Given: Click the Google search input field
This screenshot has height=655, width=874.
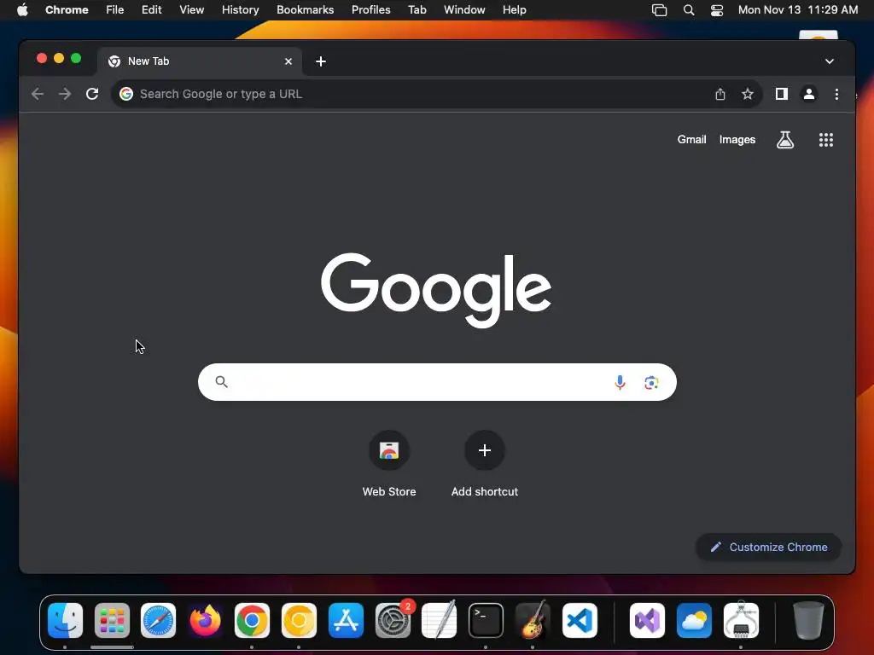Looking at the screenshot, I should pyautogui.click(x=437, y=382).
